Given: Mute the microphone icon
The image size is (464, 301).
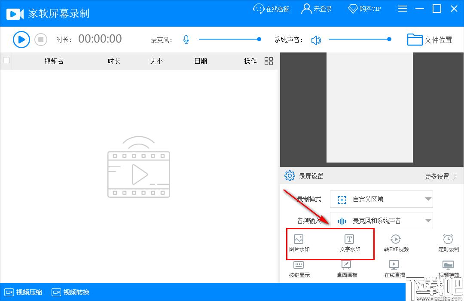Looking at the screenshot, I should (x=186, y=40).
